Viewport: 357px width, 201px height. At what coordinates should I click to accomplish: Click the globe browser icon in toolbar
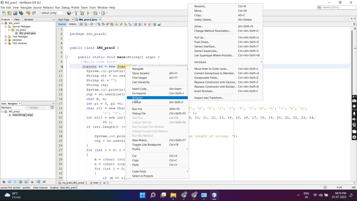69,13
